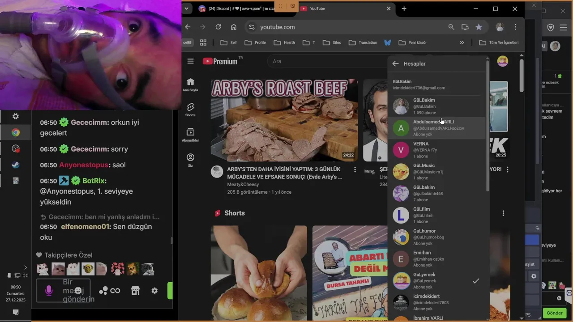Open site information icon beside youtube.com
573x322 pixels.
coord(252,27)
